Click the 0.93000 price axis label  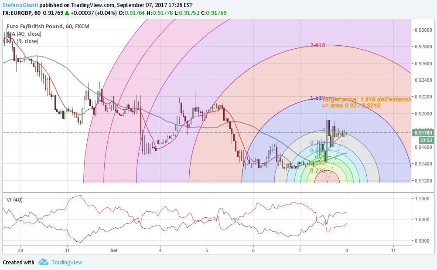coord(423,30)
